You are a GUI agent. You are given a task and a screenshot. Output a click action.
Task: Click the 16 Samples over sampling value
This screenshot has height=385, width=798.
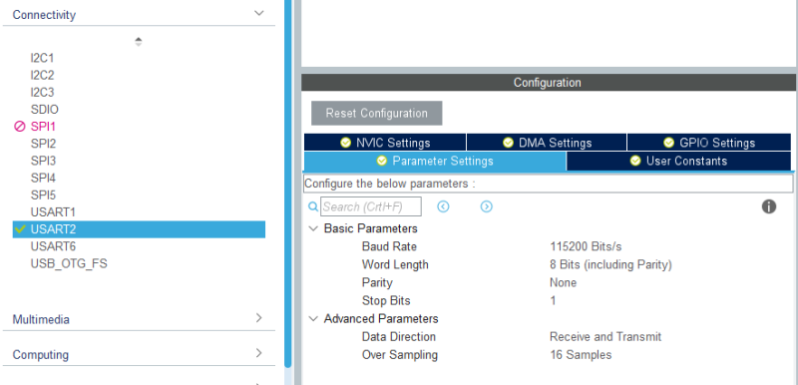(x=581, y=354)
